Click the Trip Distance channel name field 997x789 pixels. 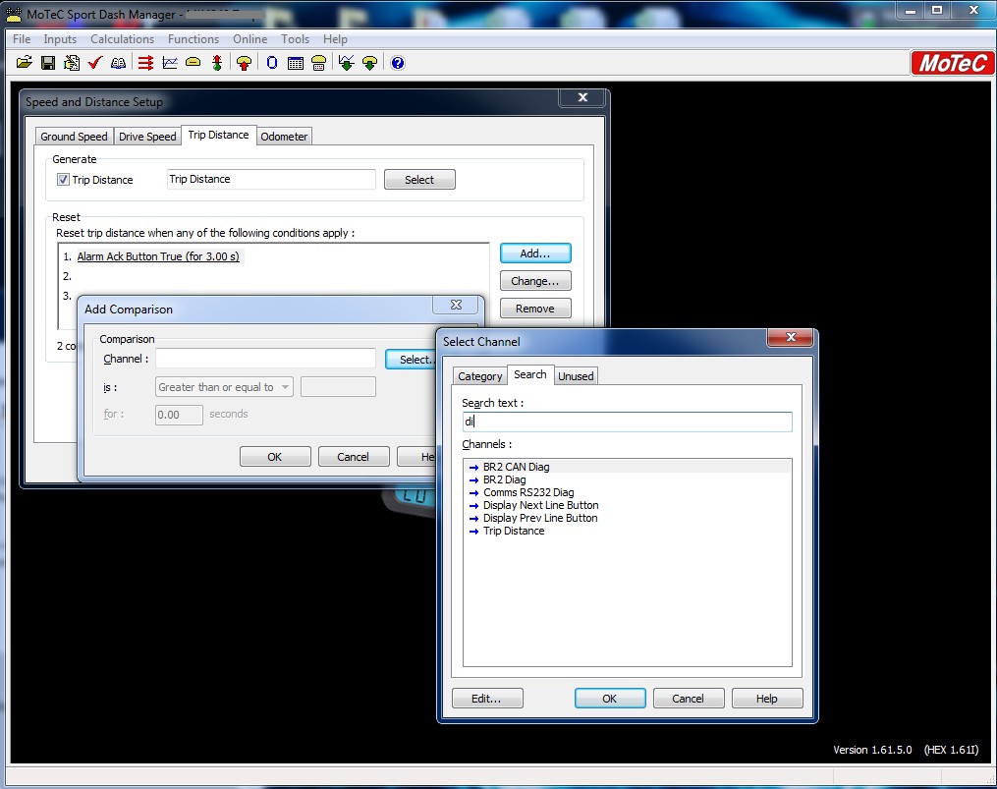271,180
